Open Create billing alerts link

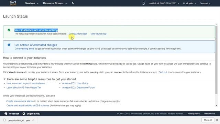click(x=24, y=49)
